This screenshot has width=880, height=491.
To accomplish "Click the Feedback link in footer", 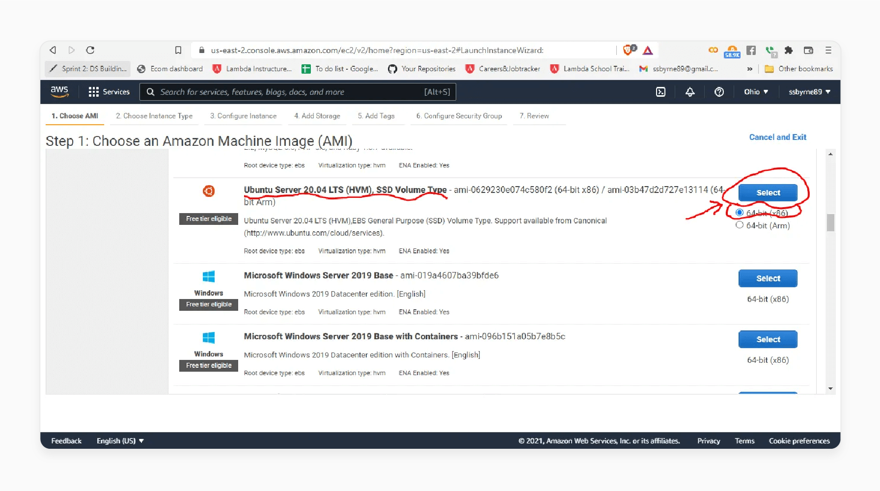I will pos(66,441).
